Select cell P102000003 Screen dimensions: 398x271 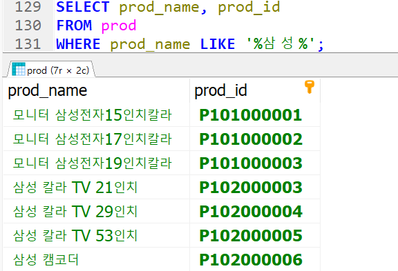pos(255,187)
